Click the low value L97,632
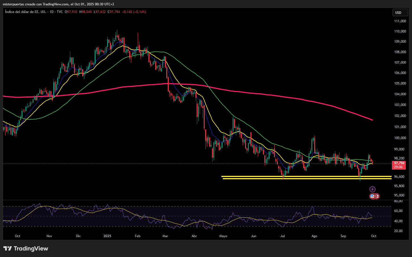 (x=100, y=12)
